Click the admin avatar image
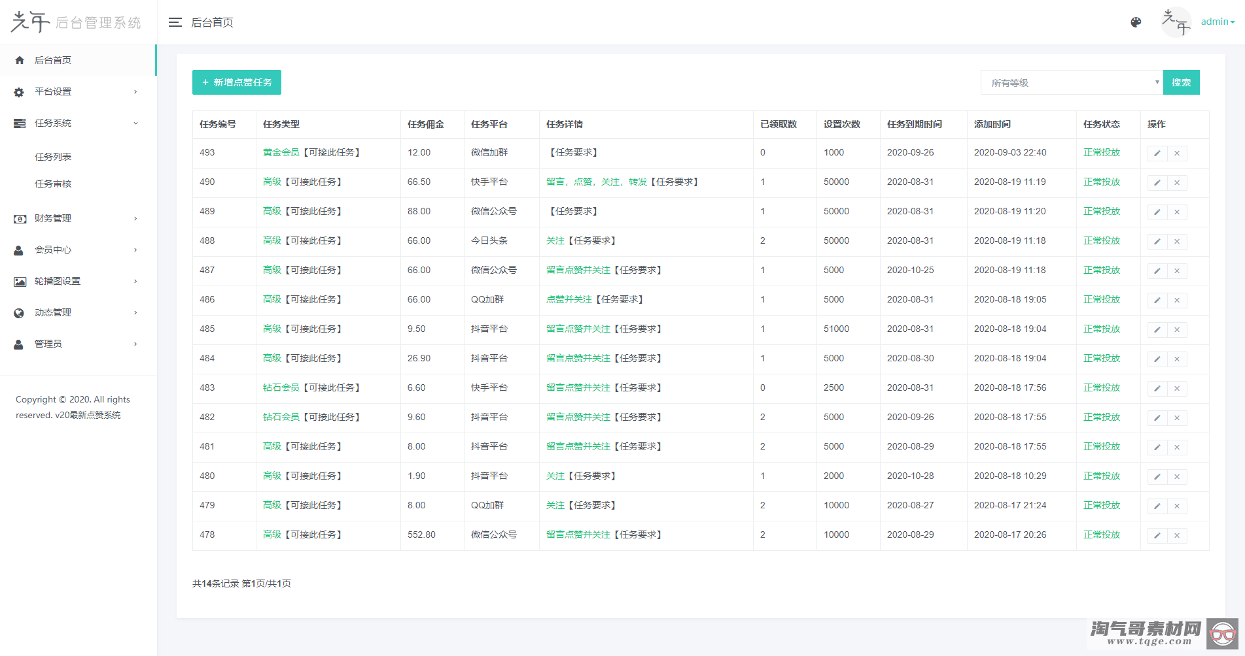Screen dimensions: 1245x656 (1176, 22)
